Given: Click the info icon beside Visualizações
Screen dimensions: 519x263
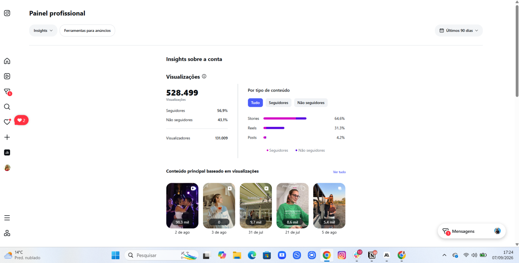Looking at the screenshot, I should pyautogui.click(x=204, y=76).
